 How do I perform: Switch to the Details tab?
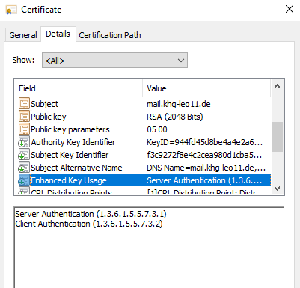pyautogui.click(x=58, y=34)
